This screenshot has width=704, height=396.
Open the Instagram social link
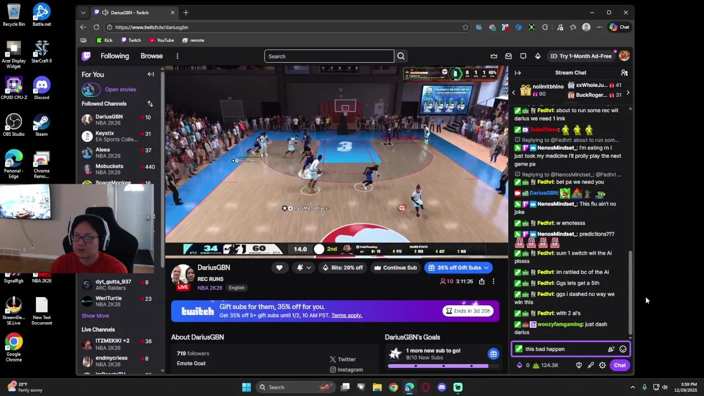coord(346,370)
